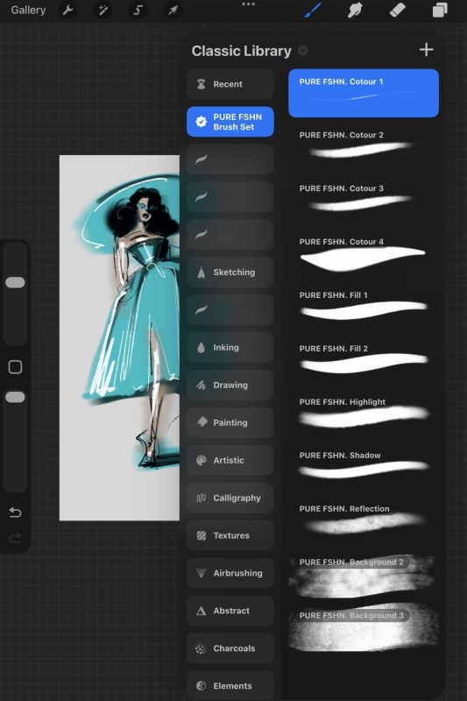Viewport: 467px width, 701px height.
Task: Select the Smudge tool
Action: click(x=355, y=10)
